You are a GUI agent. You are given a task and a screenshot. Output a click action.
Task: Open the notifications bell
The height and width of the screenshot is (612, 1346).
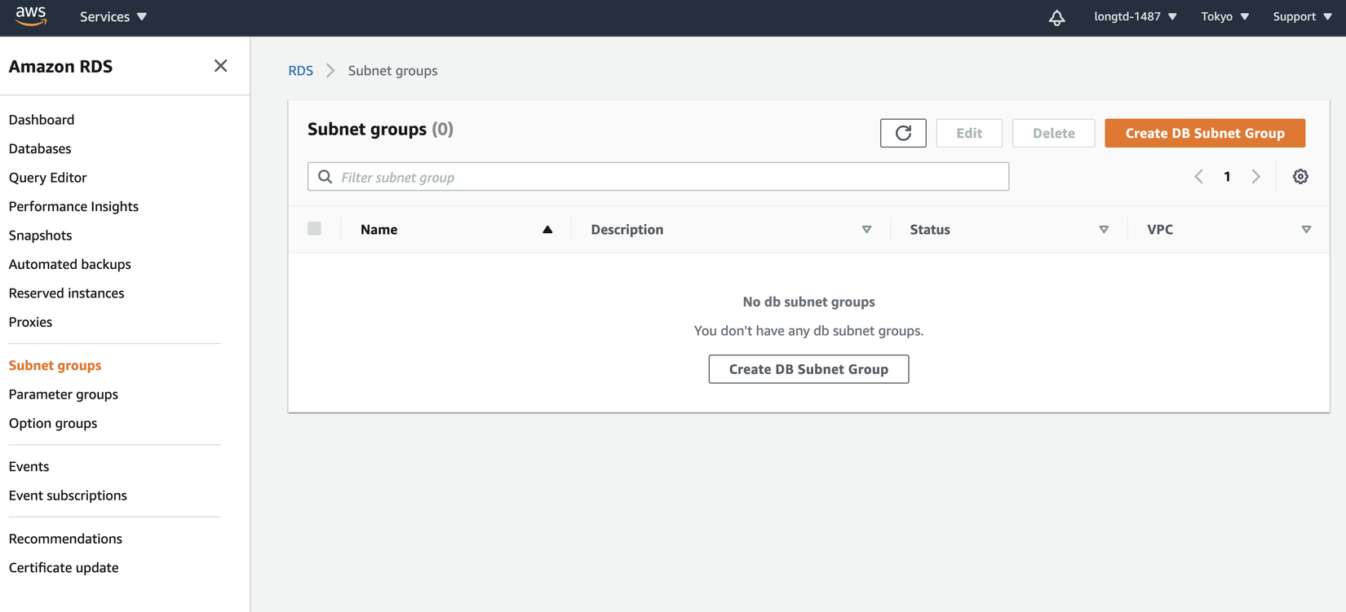click(x=1056, y=17)
